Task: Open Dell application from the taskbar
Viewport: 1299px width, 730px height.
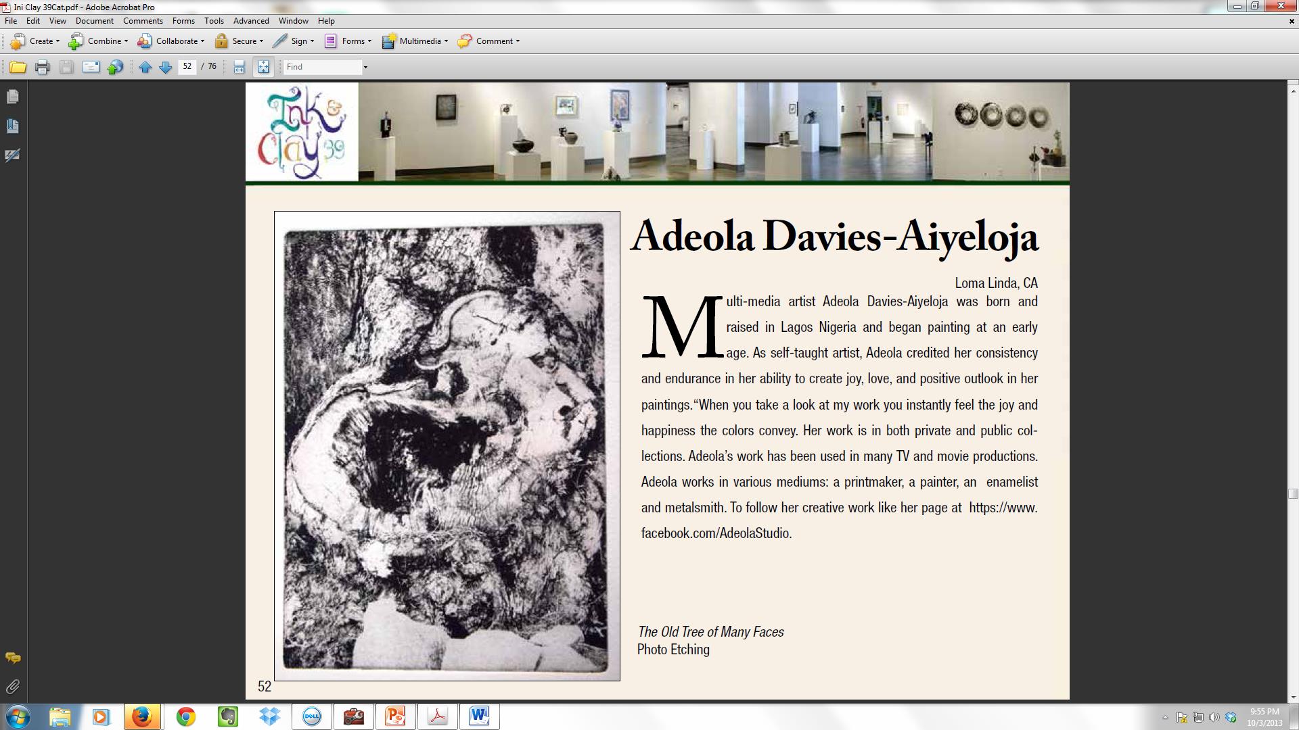Action: click(x=311, y=716)
